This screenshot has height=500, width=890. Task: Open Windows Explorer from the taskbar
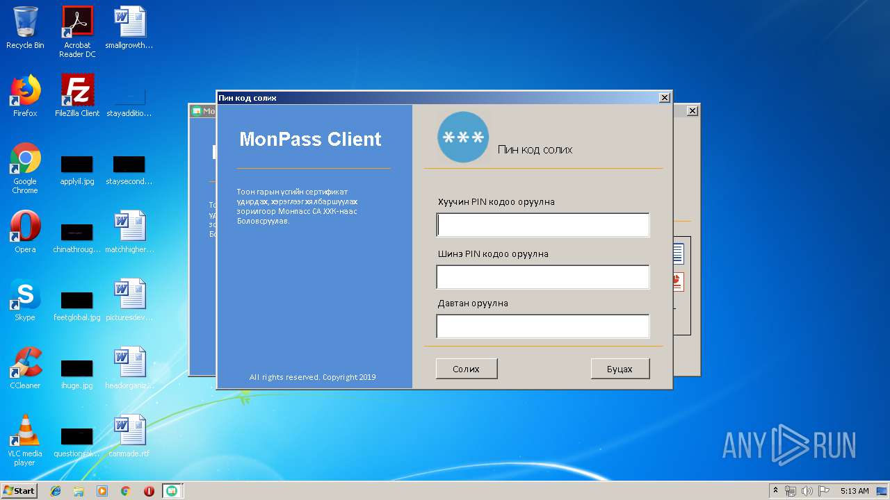[x=79, y=491]
